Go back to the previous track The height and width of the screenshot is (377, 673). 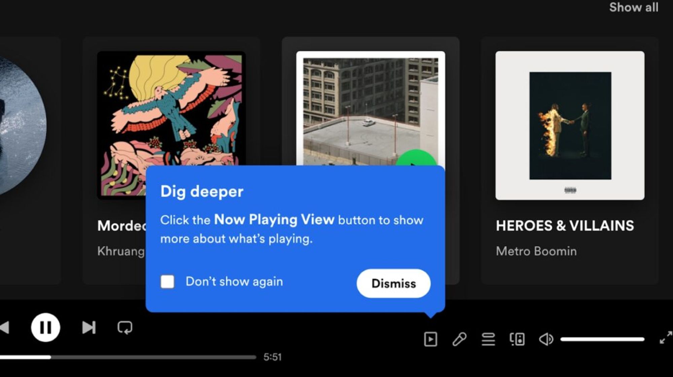[x=4, y=327]
